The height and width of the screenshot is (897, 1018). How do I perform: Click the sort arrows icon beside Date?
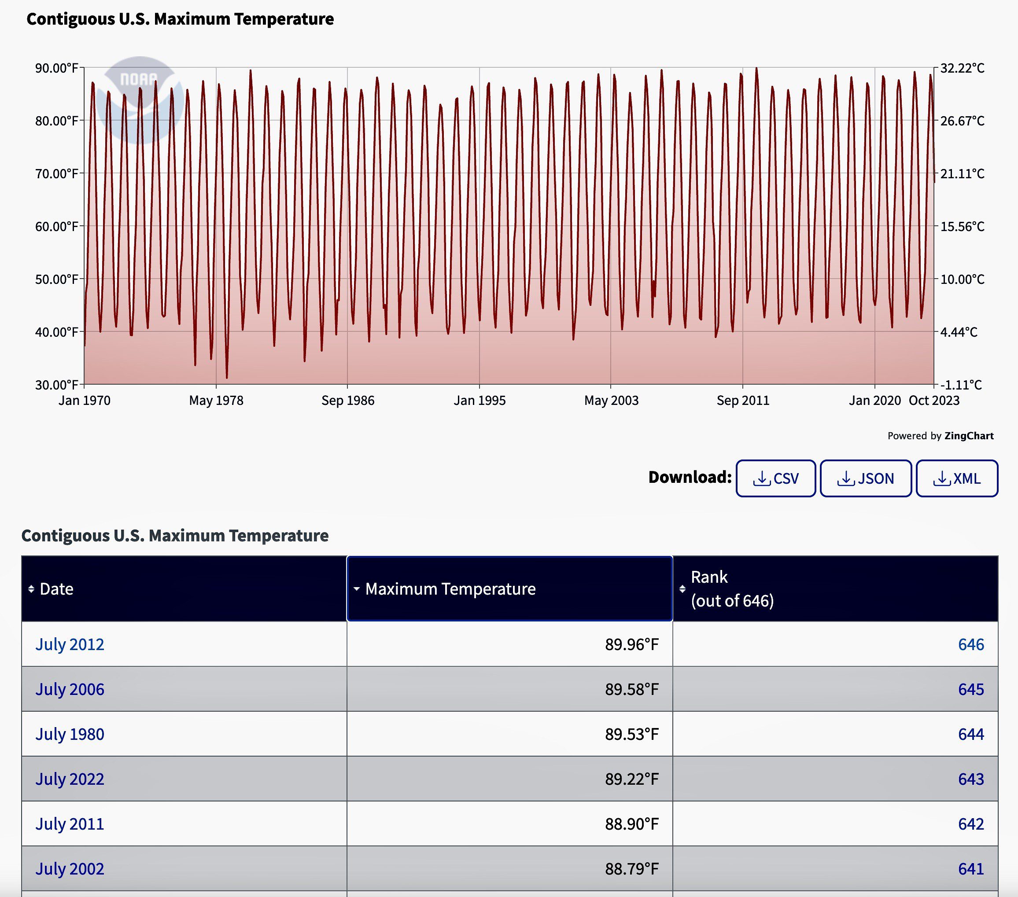tap(31, 589)
